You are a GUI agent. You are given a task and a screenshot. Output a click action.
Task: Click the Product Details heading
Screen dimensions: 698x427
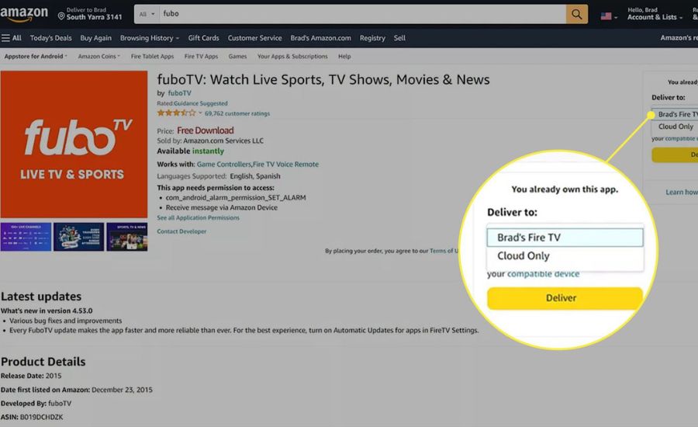43,362
